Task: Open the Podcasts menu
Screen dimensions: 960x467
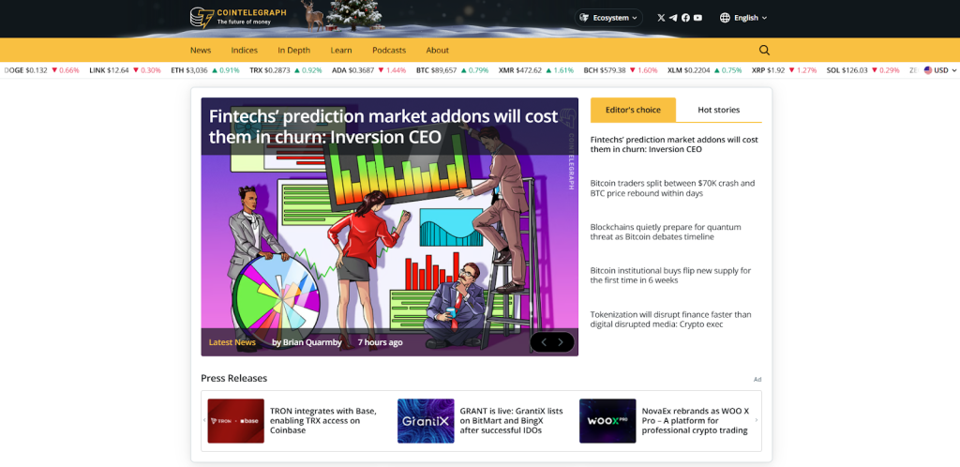Action: click(x=389, y=51)
